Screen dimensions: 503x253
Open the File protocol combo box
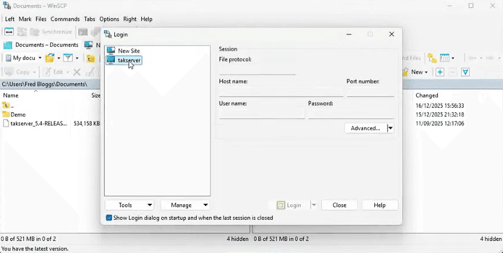[257, 70]
